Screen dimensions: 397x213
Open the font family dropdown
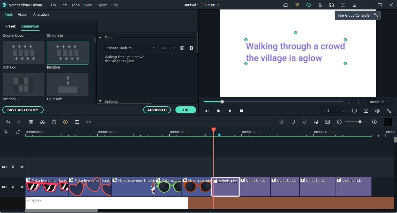pyautogui.click(x=131, y=48)
